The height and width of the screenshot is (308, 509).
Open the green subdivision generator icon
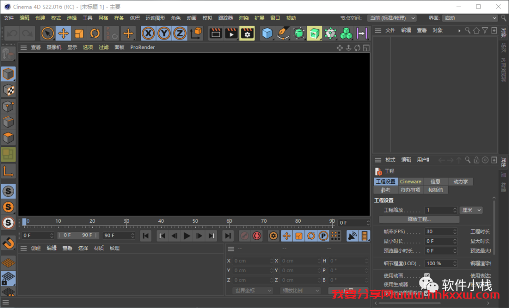click(299, 33)
